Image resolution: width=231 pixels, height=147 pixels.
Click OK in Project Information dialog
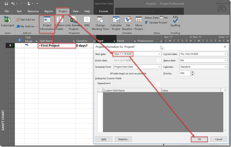pos(199,139)
